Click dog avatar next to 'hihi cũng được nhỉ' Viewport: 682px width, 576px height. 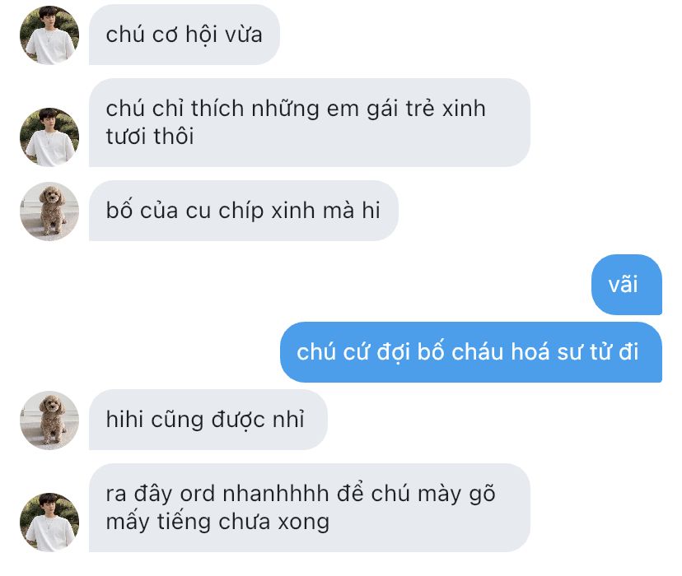49,420
